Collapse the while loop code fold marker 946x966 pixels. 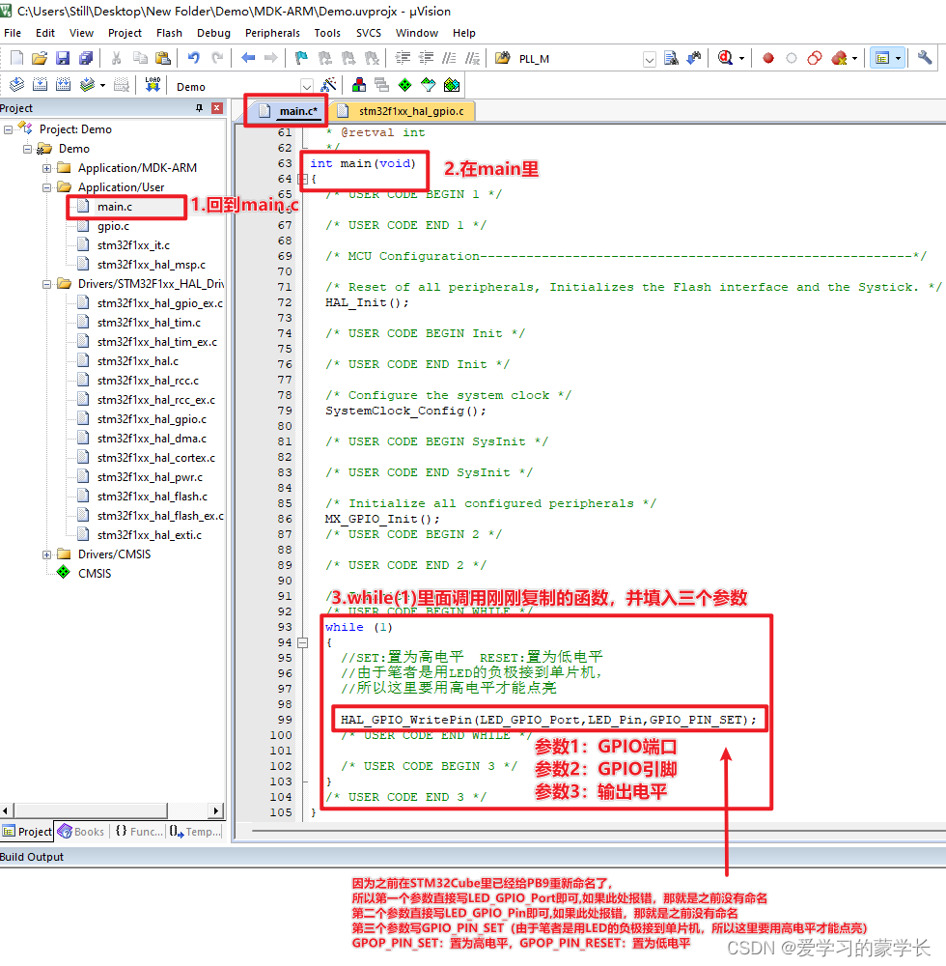pyautogui.click(x=302, y=642)
